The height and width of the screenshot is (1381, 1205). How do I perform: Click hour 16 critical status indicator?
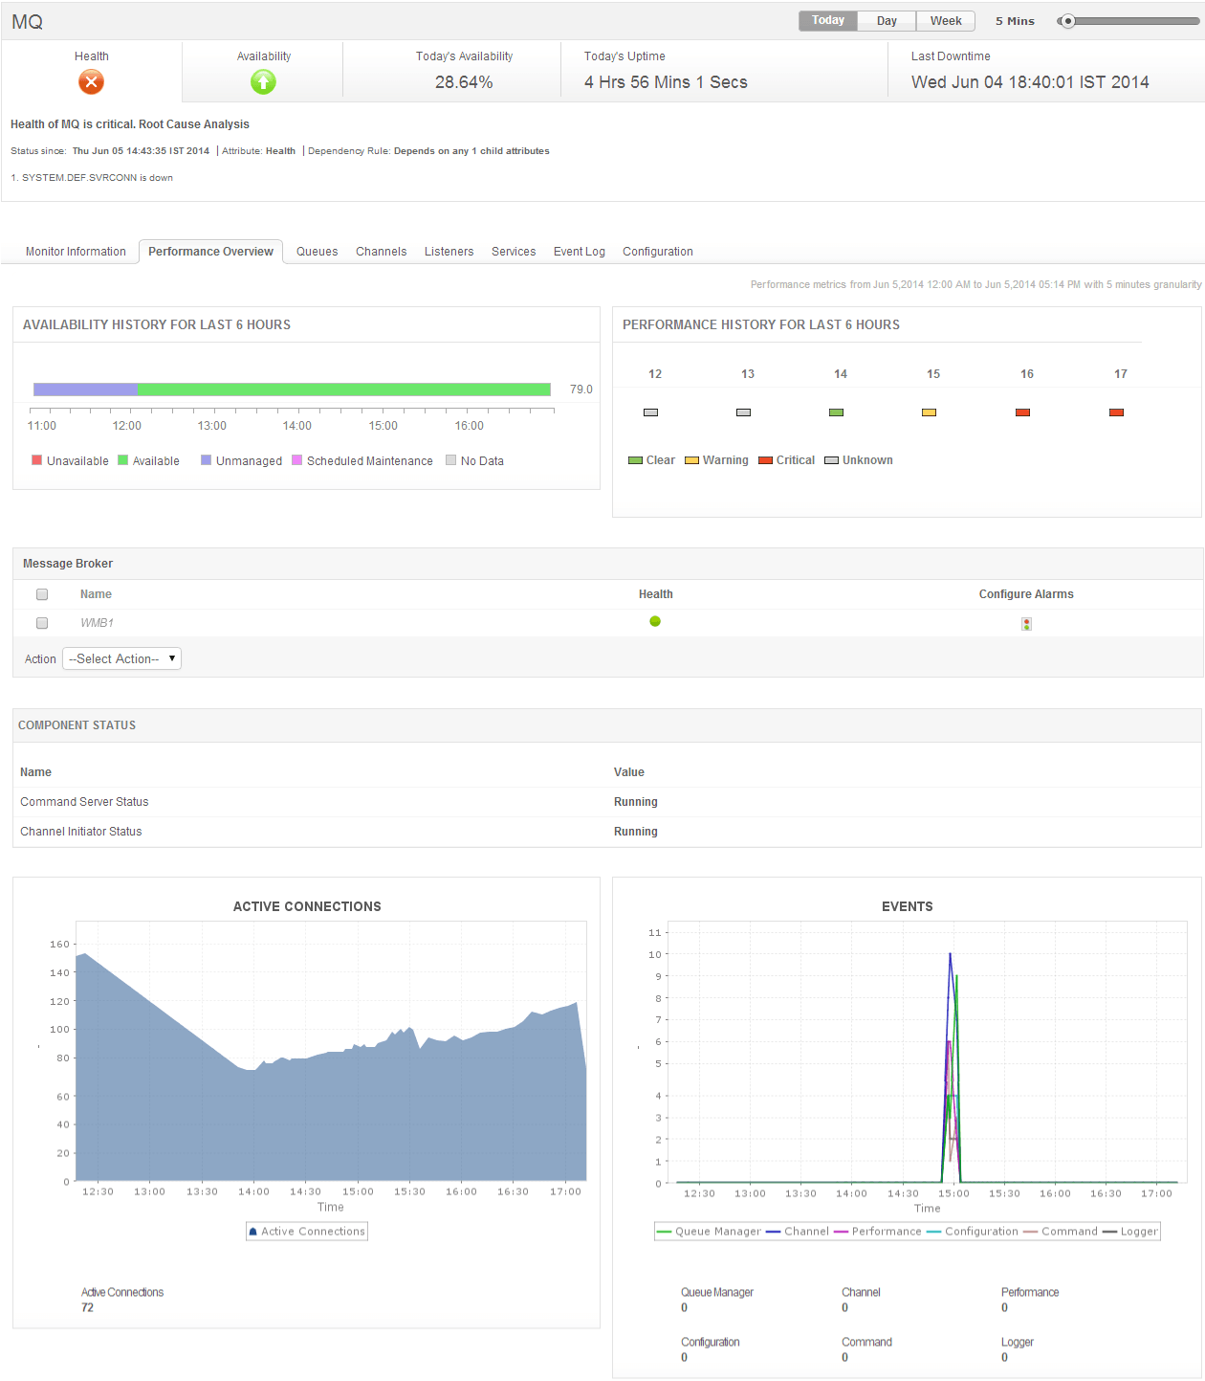(1022, 412)
